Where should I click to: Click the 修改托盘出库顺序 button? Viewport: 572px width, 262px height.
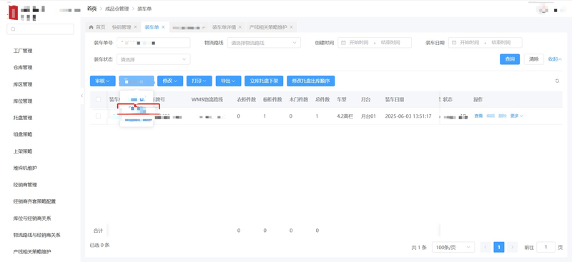coord(311,81)
